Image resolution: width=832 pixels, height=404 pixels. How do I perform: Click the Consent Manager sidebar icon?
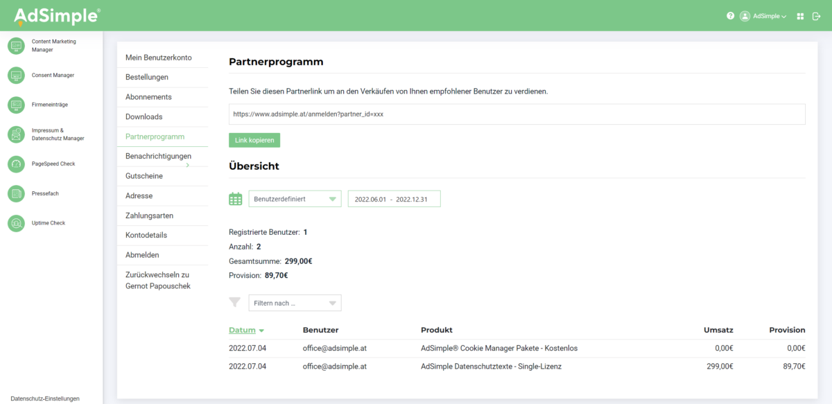[x=16, y=75]
